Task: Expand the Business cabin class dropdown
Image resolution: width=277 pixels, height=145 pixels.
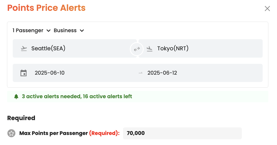Action: 69,31
